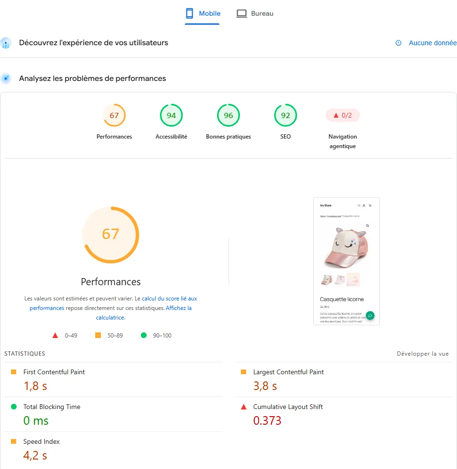Click the Largest Contentful Paint metric label
Viewport: 457px width, 469px height.
[x=288, y=372]
